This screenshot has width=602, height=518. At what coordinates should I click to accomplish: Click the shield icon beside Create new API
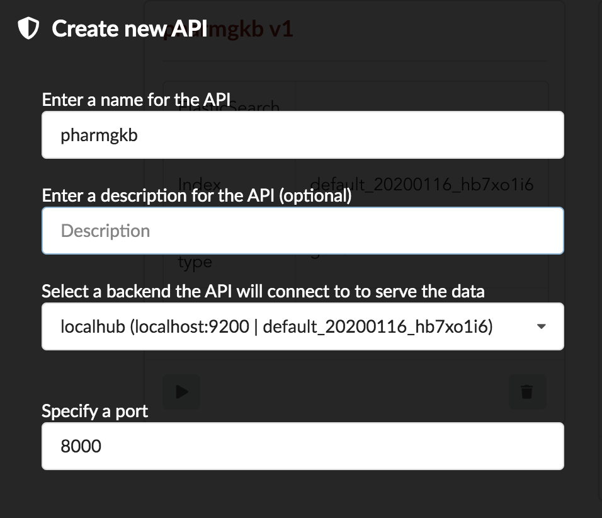pyautogui.click(x=28, y=28)
